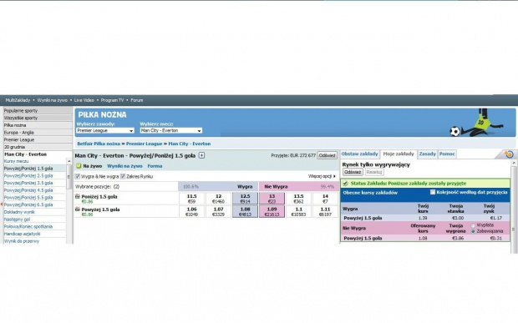518x323 pixels.
Task: Click back odds 12.5 for Poniżej 1.5 gola
Action: pyautogui.click(x=245, y=199)
